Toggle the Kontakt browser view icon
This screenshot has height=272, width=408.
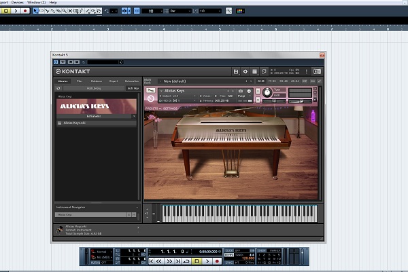[x=317, y=72]
